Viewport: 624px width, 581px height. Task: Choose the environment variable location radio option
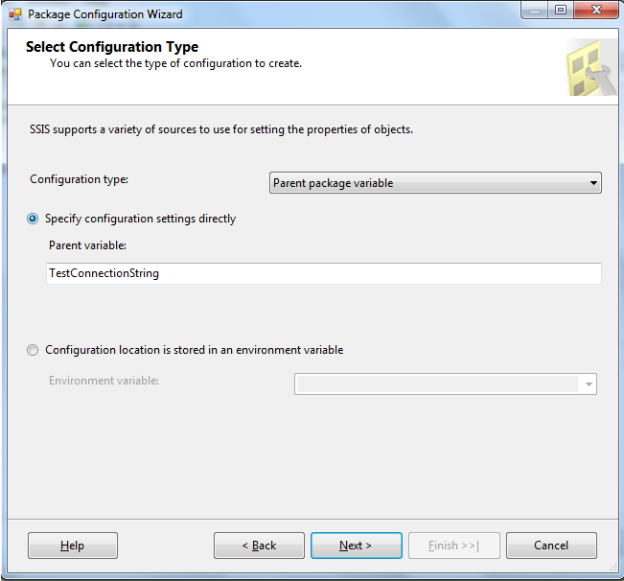pos(33,350)
